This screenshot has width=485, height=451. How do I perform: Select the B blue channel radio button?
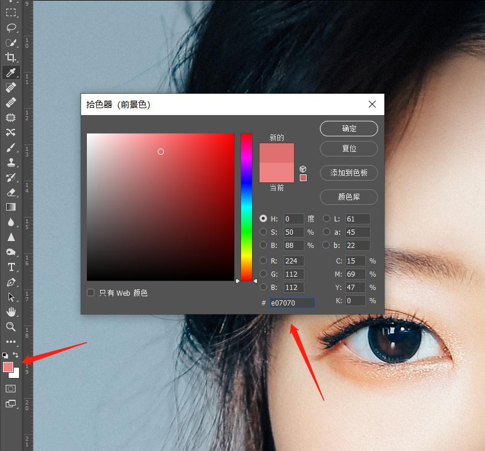click(263, 287)
